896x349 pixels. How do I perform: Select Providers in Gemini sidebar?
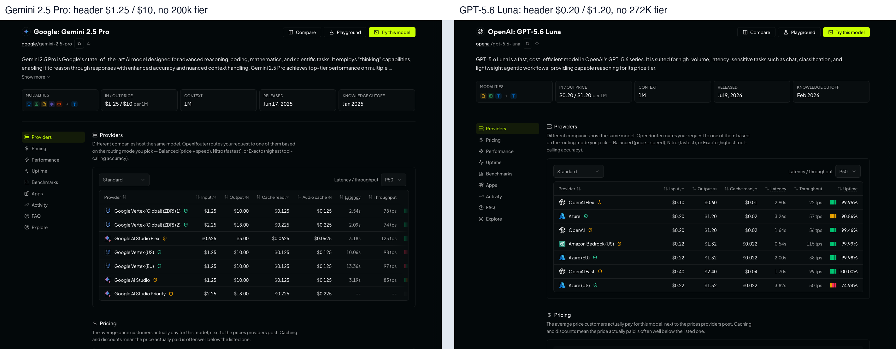tap(53, 137)
